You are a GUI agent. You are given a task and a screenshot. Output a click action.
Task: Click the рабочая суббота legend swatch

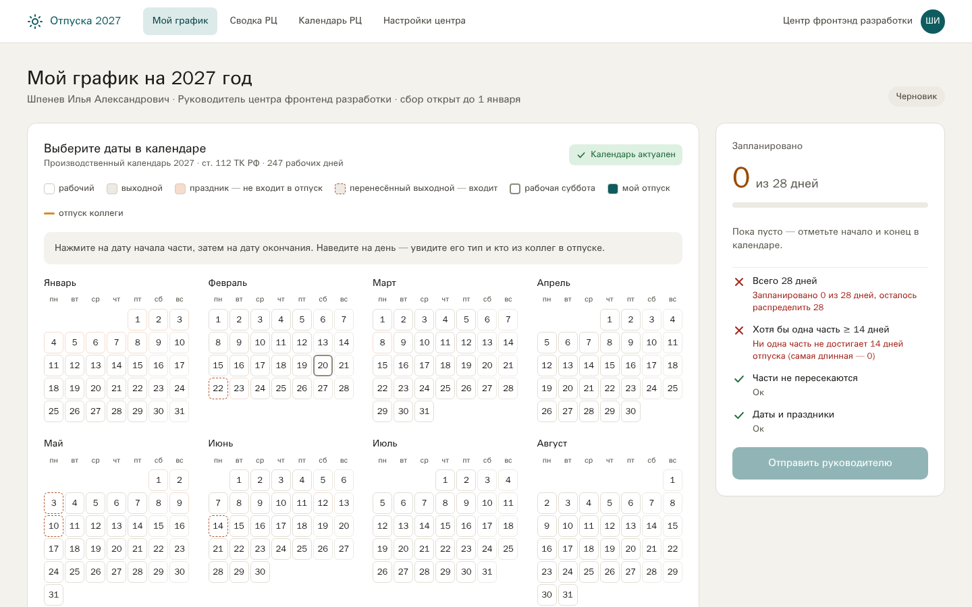coord(515,189)
